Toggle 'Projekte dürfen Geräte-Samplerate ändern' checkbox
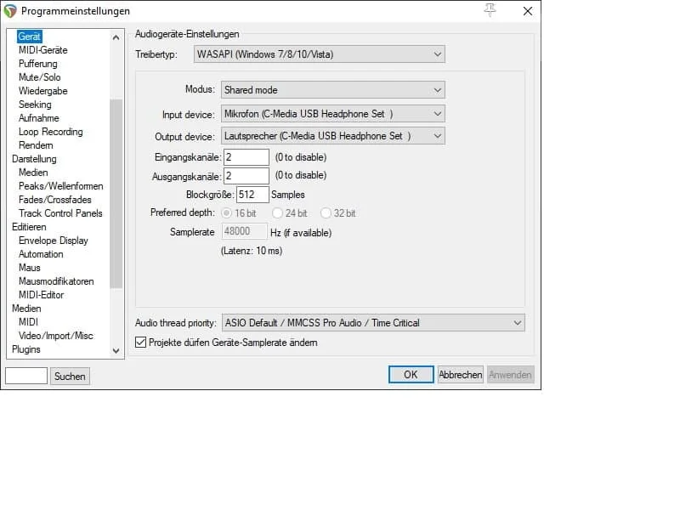 [x=140, y=343]
